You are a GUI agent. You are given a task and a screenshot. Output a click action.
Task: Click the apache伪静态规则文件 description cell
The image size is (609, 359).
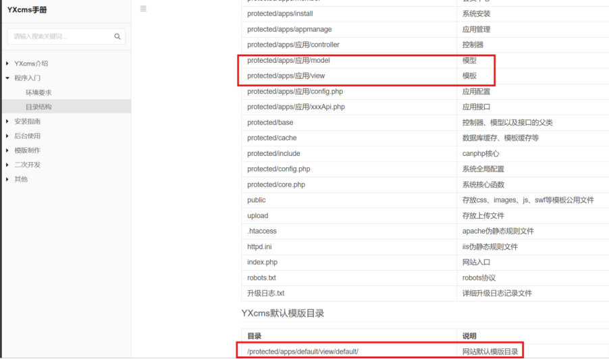[533, 231]
